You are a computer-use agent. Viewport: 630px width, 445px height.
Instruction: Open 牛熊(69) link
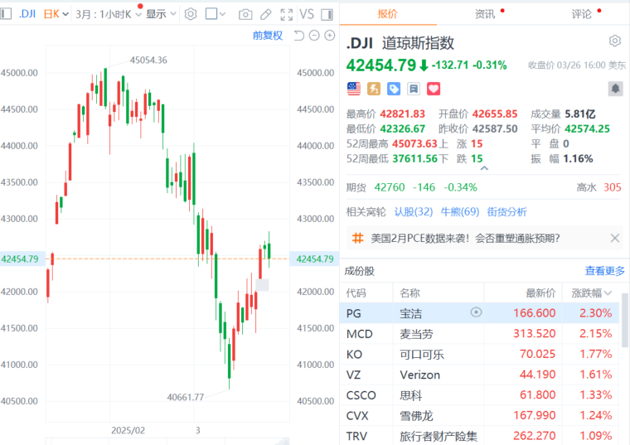tap(460, 211)
